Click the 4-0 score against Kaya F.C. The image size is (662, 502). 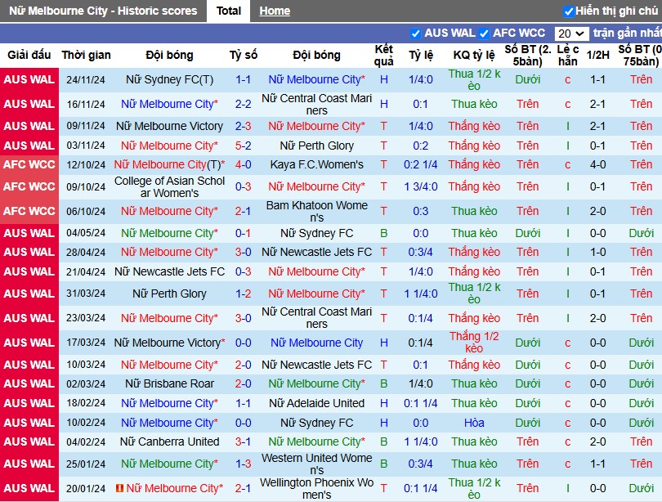click(x=244, y=164)
